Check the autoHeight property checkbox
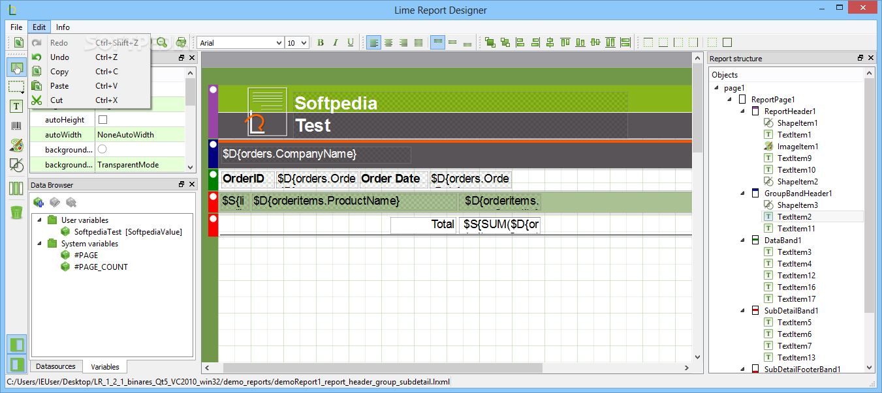 click(x=102, y=120)
